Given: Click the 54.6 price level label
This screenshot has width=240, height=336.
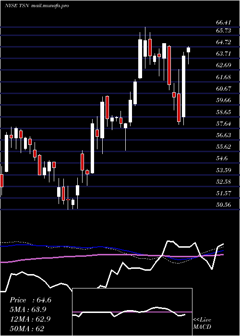Looking at the screenshot, I should (x=222, y=159).
